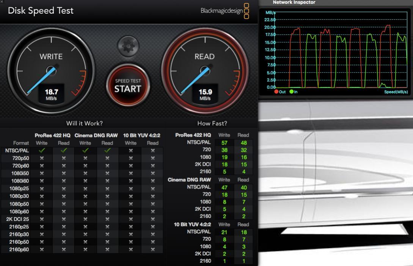
Task: Click the 2160p60 ProRes 422 HQ Write cross
Action: pyautogui.click(x=42, y=249)
